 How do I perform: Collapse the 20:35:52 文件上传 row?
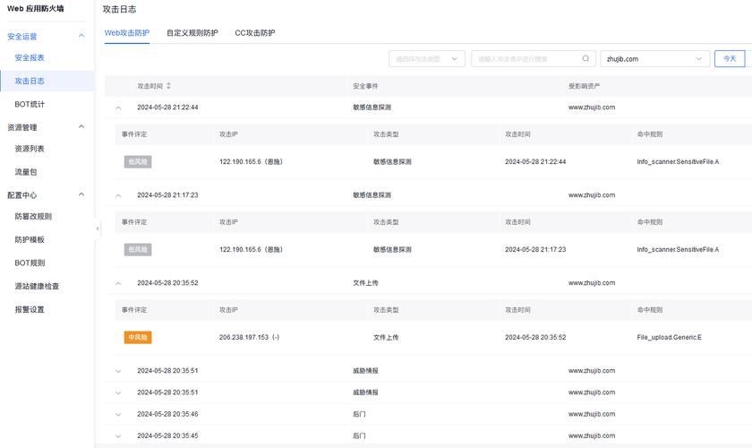(x=118, y=282)
